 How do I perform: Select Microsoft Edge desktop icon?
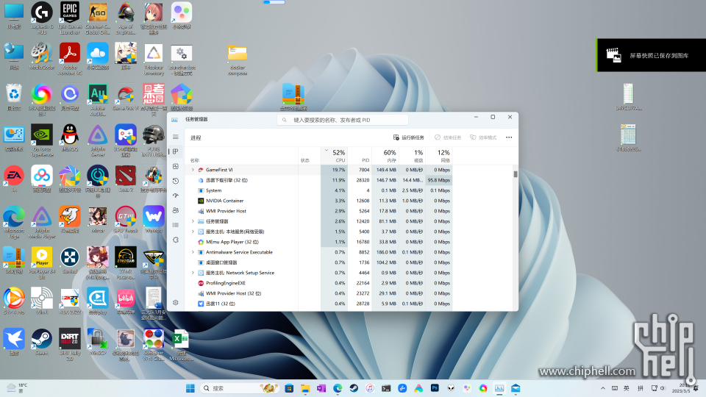[14, 222]
